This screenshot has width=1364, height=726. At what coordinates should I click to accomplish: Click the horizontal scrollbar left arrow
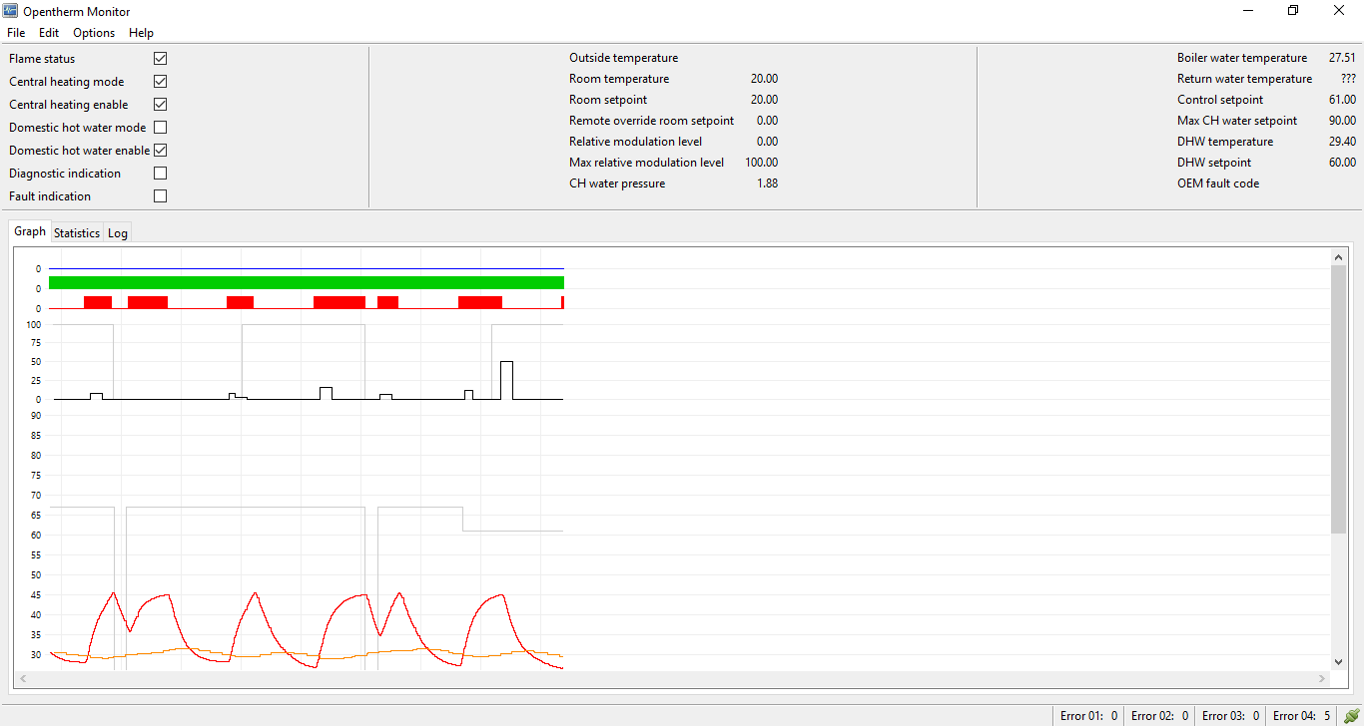click(23, 678)
